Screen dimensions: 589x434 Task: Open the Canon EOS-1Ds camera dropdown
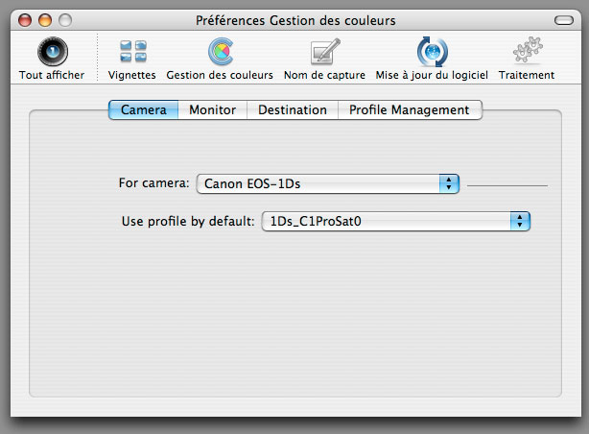327,183
